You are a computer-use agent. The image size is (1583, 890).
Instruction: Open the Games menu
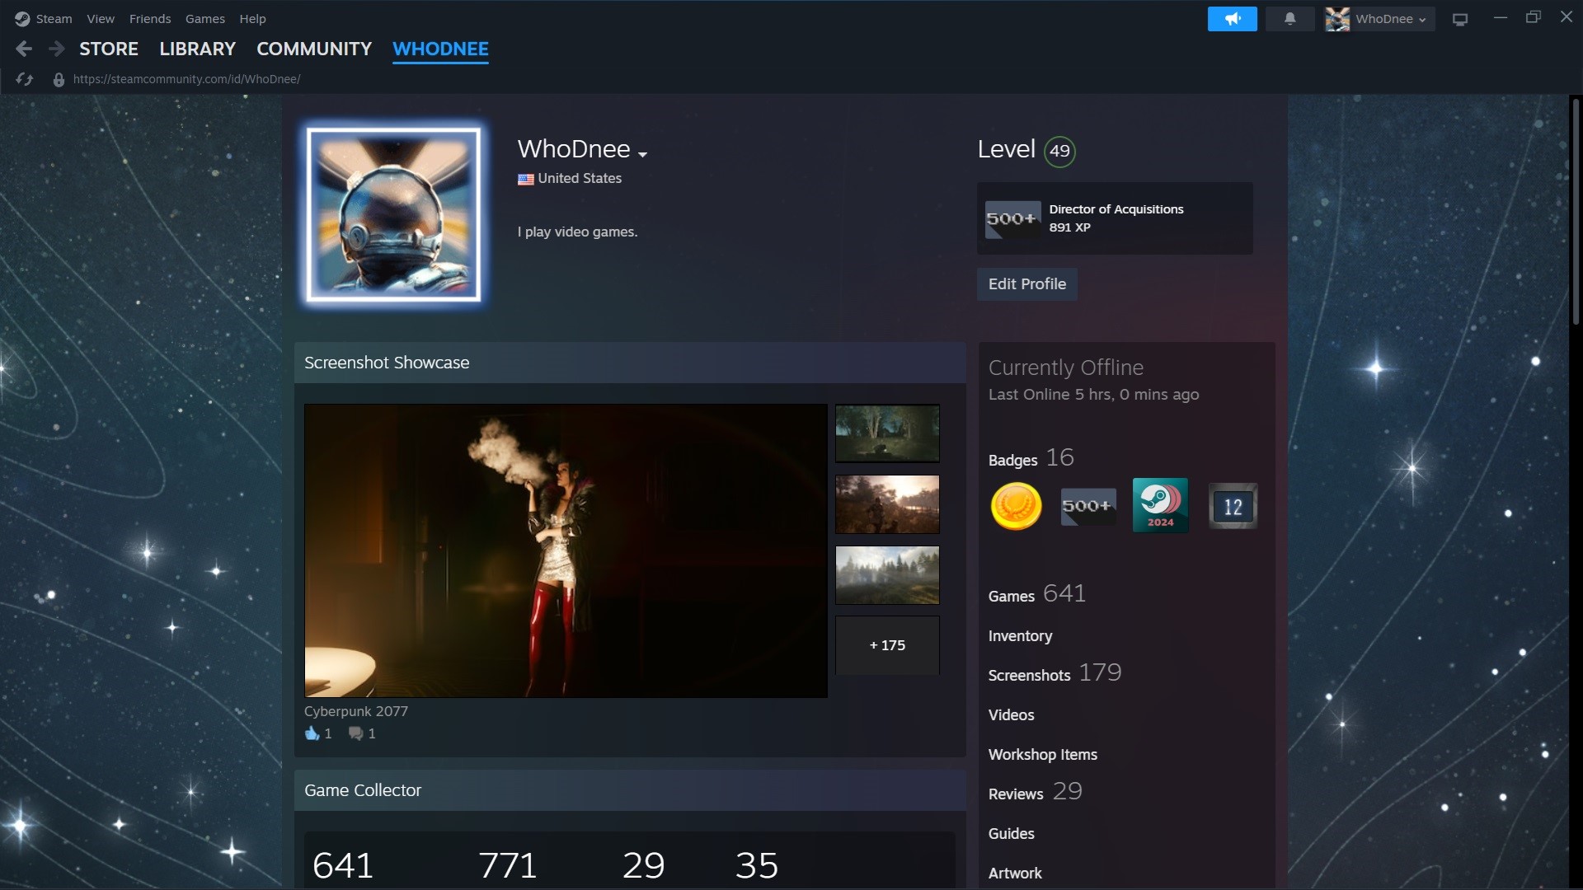(204, 18)
